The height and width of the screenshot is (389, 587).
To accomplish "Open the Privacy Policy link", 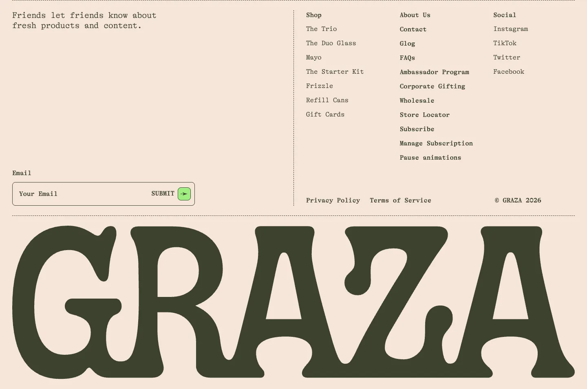I will 333,200.
